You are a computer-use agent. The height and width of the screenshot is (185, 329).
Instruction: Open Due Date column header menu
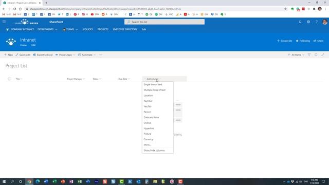coord(124,79)
